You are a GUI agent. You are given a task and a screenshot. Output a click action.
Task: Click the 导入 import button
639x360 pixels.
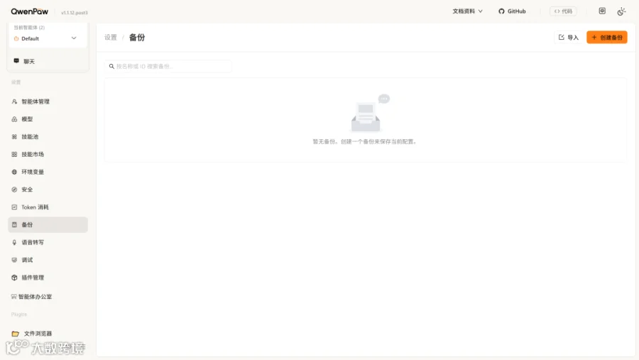coord(569,37)
